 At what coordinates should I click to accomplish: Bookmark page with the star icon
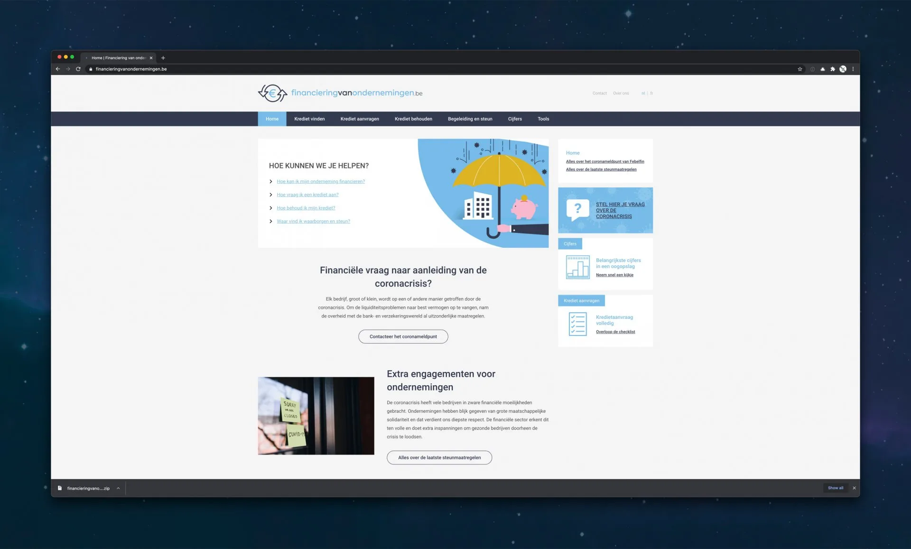click(x=800, y=69)
